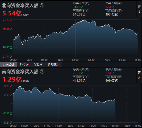Click the 15:00 marker on southbound chart

pos(115,126)
